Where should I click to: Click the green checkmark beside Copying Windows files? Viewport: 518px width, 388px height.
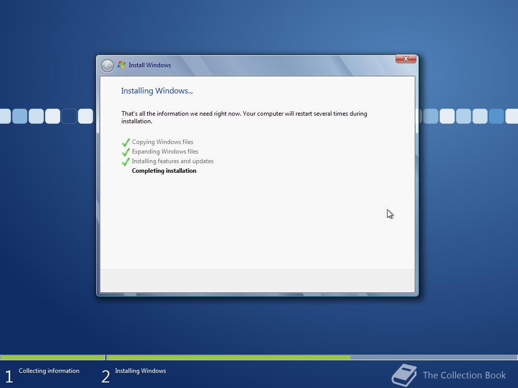(x=125, y=142)
